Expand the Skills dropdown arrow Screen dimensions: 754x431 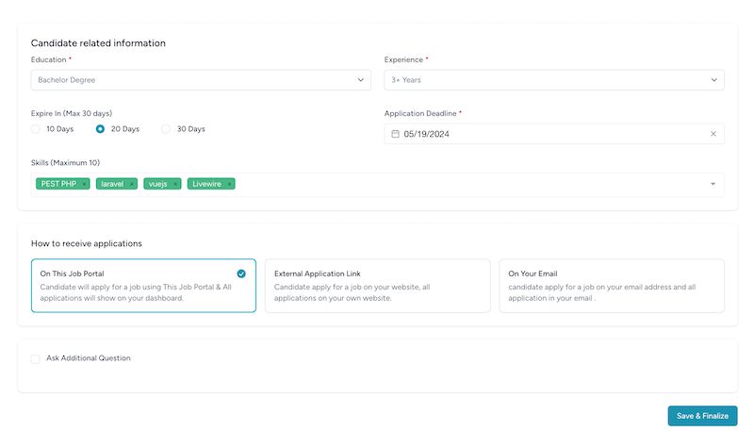pyautogui.click(x=713, y=184)
